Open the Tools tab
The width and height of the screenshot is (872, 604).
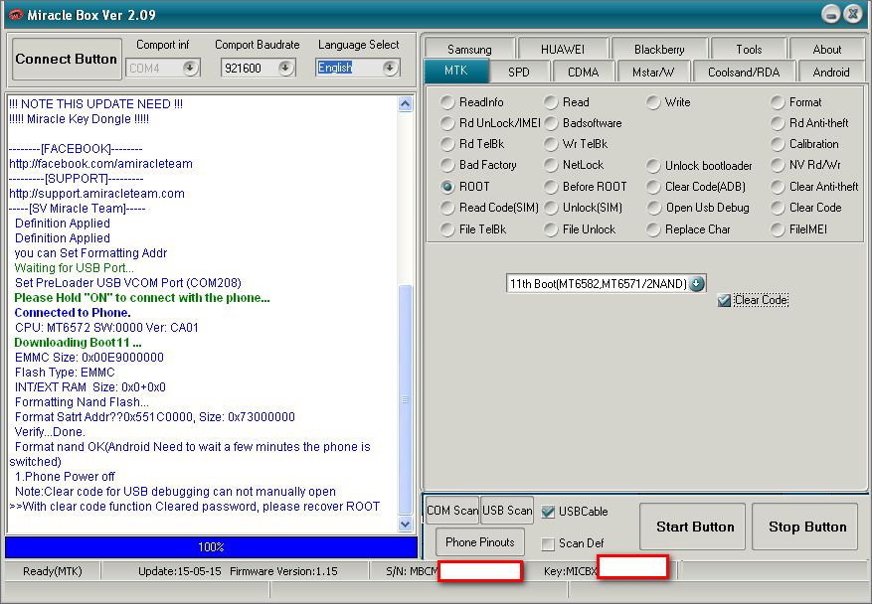pyautogui.click(x=749, y=50)
